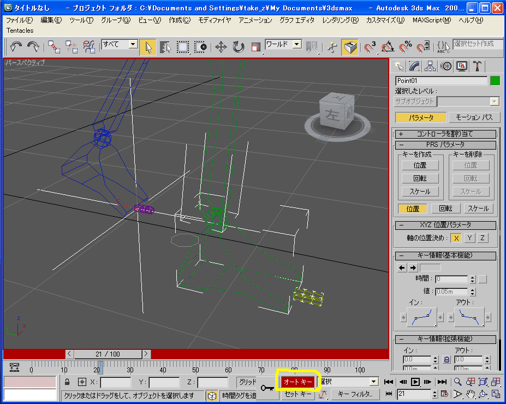Toggle Keyboard Shortcut Override icon
506x404 pixels.
[350, 47]
